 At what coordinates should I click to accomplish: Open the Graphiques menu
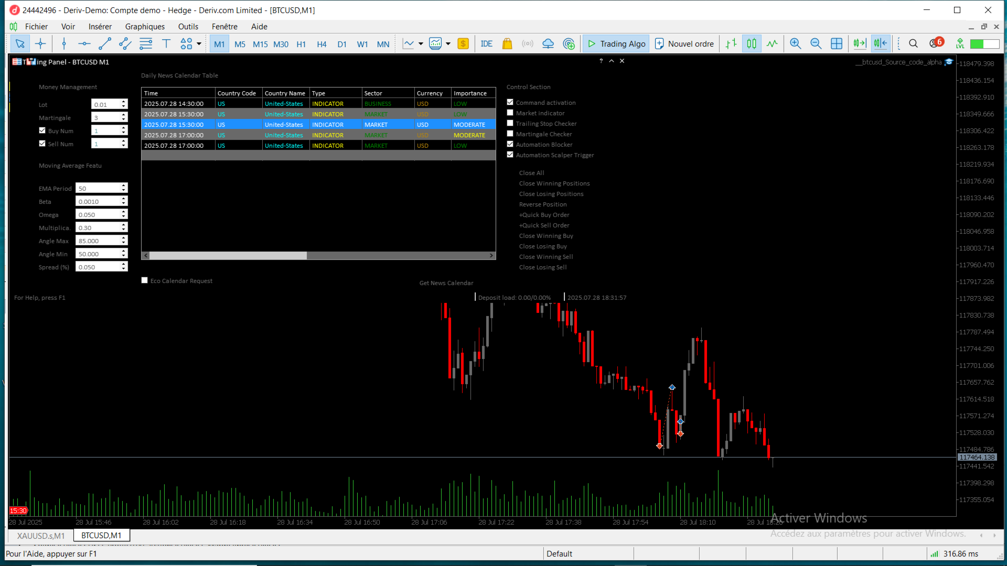[x=145, y=27]
